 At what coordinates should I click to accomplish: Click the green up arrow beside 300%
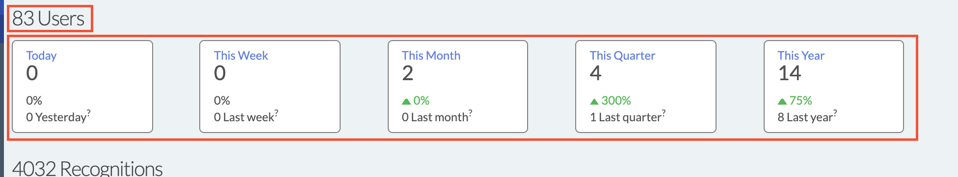(x=594, y=101)
